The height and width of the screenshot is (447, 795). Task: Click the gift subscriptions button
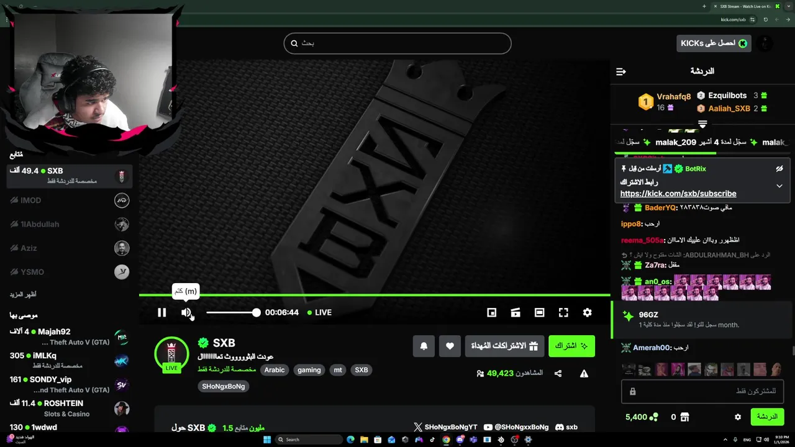tap(504, 346)
